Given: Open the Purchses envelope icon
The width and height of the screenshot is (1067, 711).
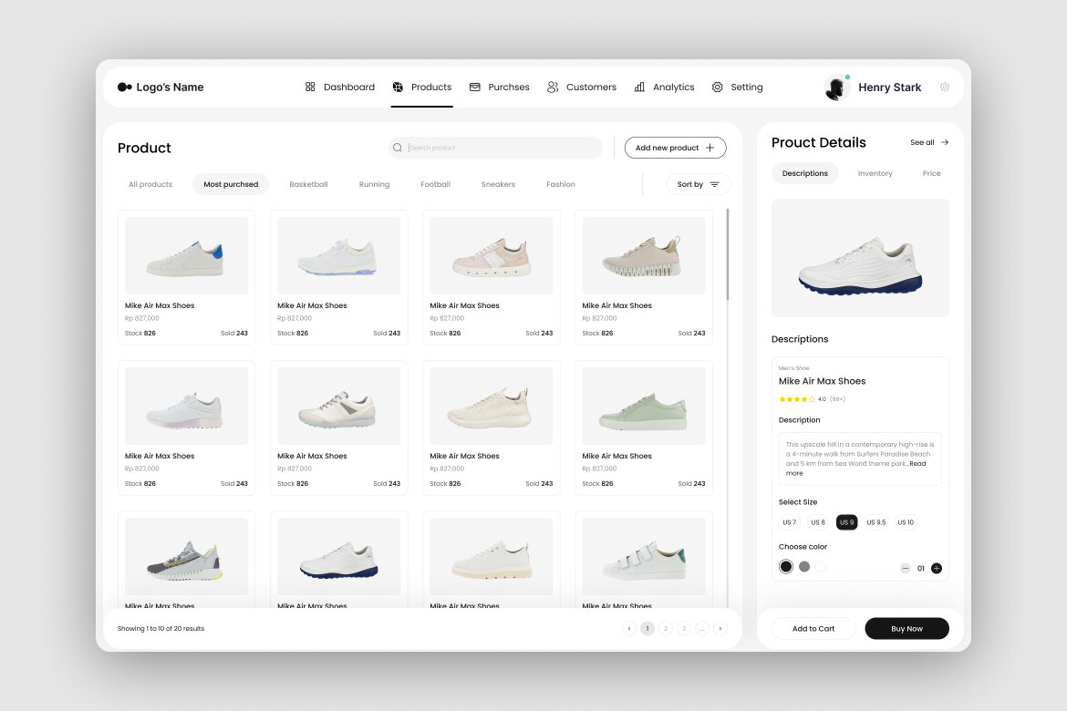Looking at the screenshot, I should pyautogui.click(x=474, y=87).
